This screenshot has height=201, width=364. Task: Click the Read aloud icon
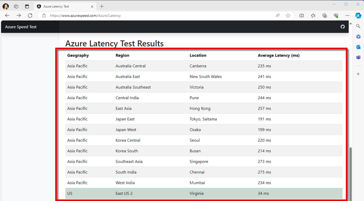[x=278, y=16]
